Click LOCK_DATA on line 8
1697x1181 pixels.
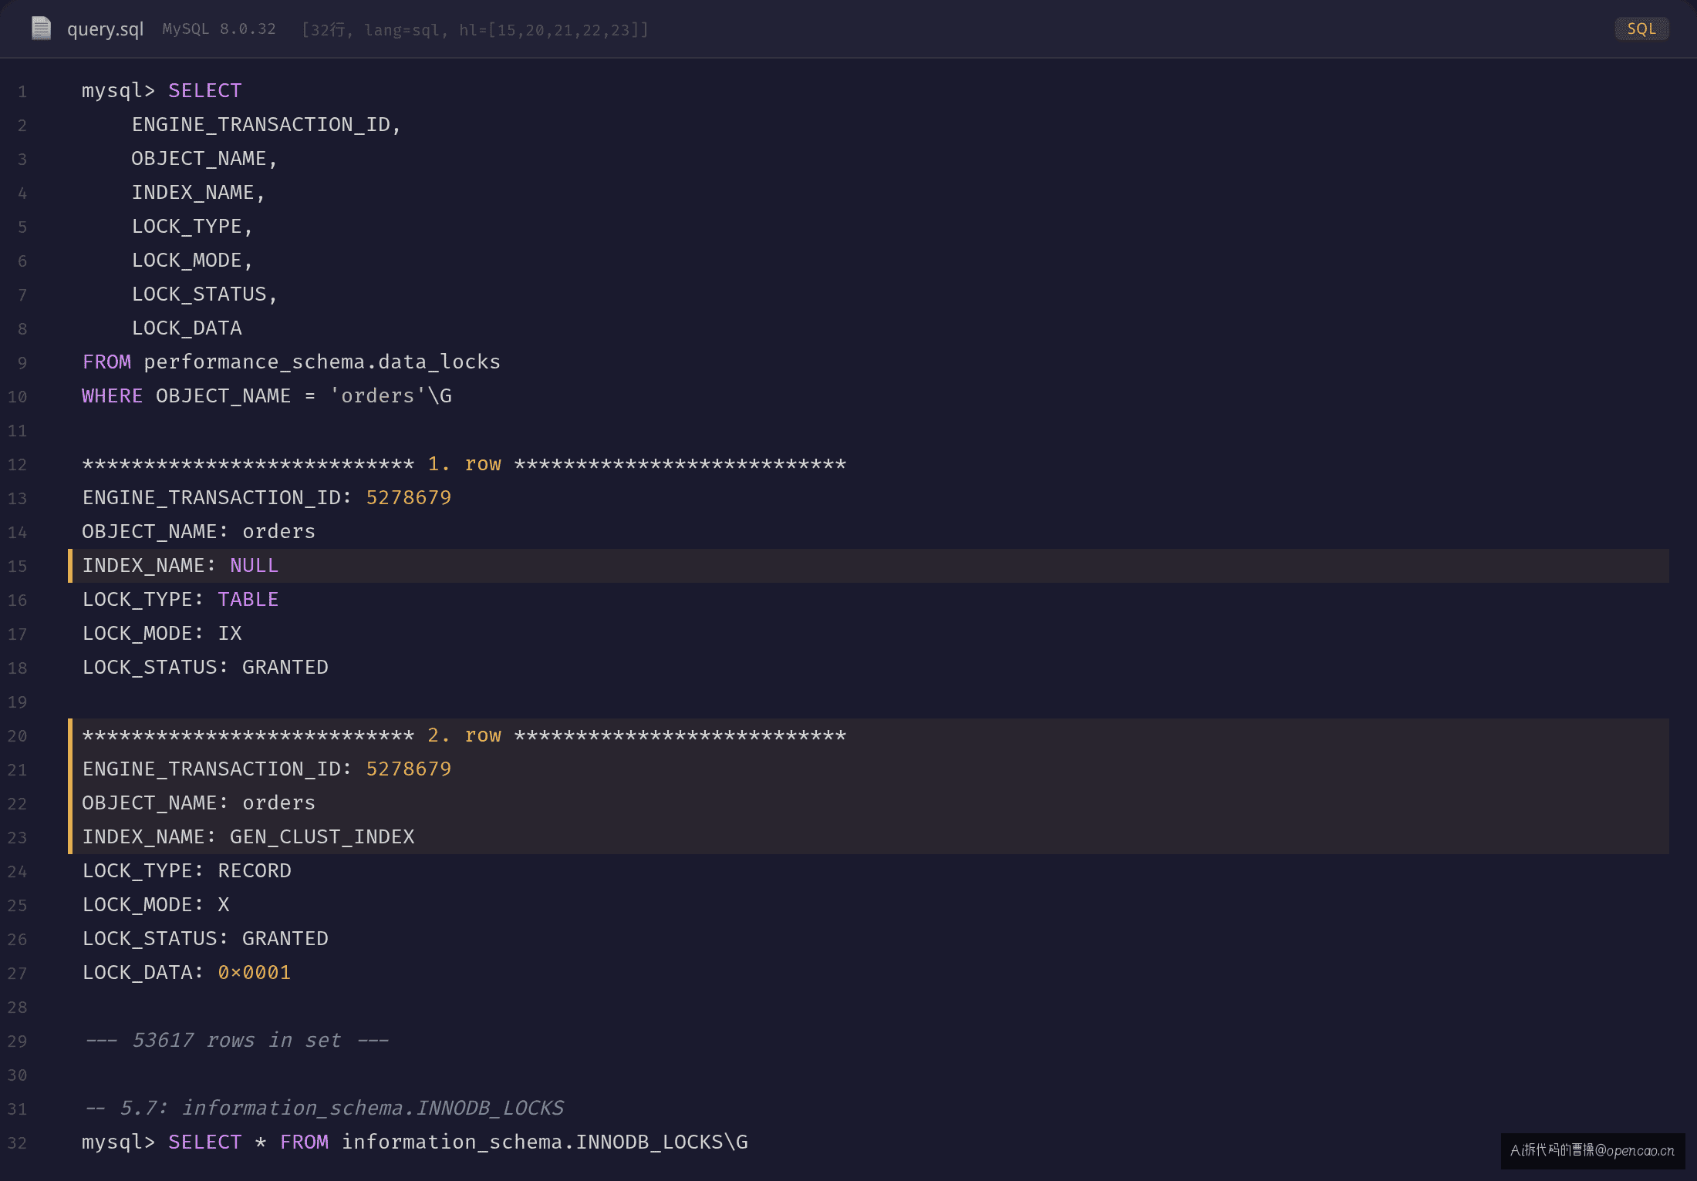(187, 328)
